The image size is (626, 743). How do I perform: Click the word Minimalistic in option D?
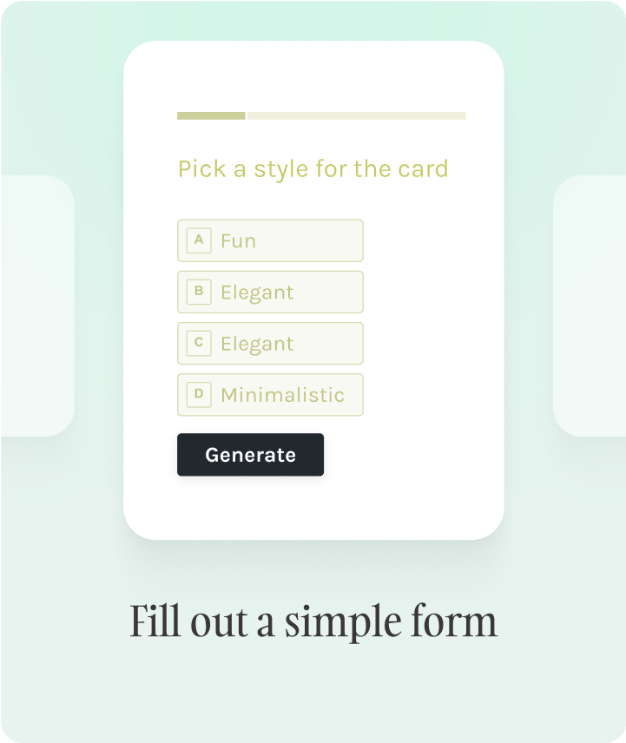pos(282,395)
